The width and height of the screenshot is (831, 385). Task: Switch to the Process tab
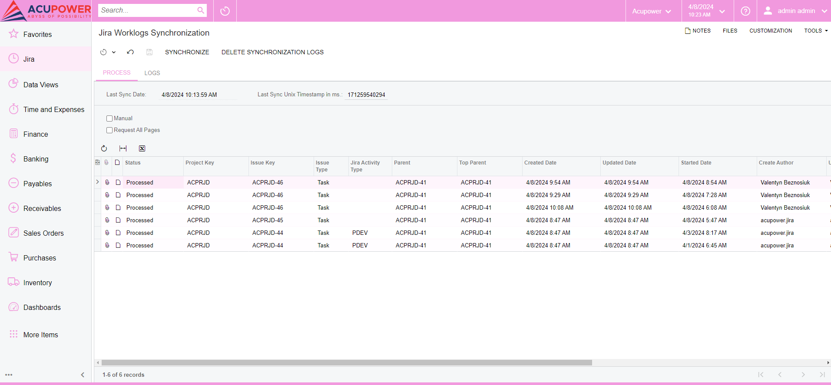tap(116, 73)
